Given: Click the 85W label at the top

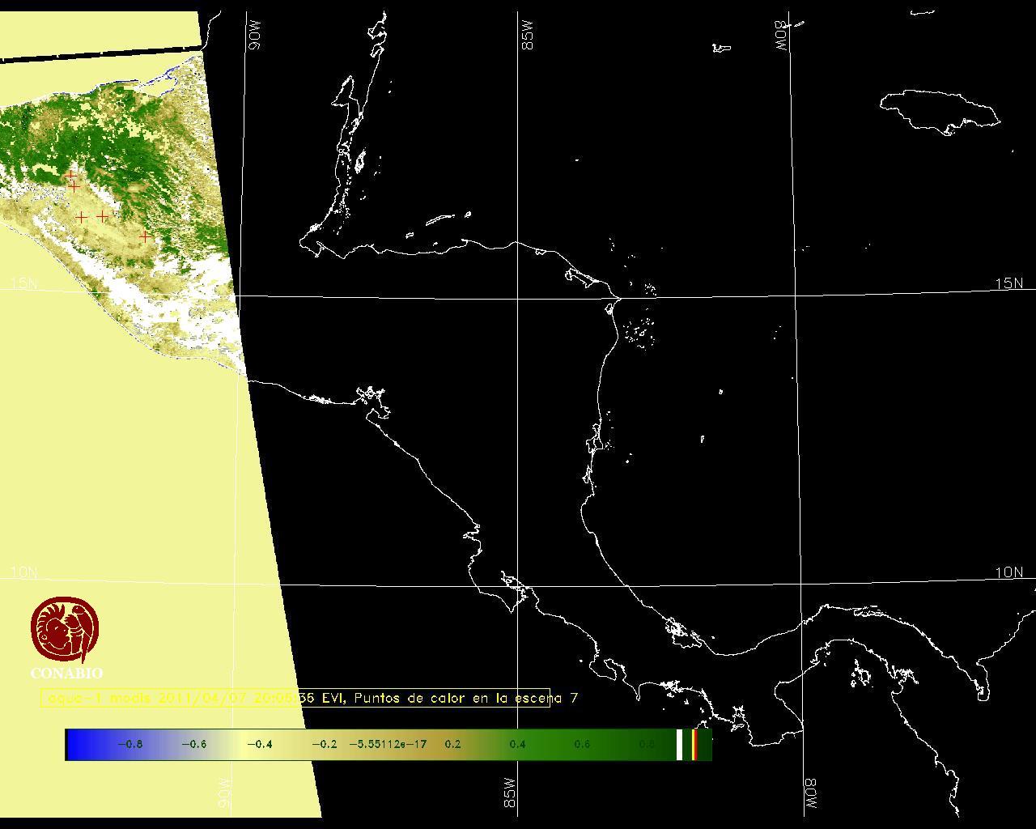Looking at the screenshot, I should pos(528,36).
